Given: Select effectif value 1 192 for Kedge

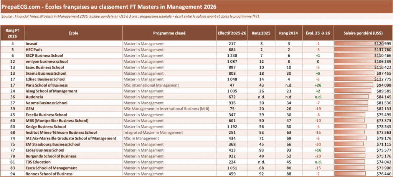Looking at the screenshot, I should [232, 126].
